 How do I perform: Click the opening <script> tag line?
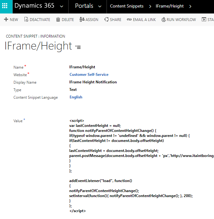point(77,121)
